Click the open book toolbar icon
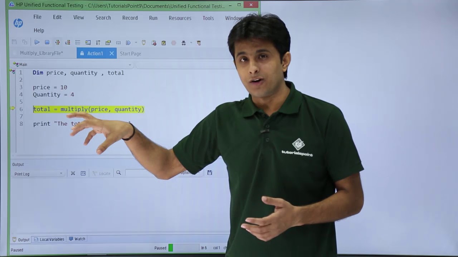Image resolution: width=458 pixels, height=257 pixels. pyautogui.click(x=118, y=43)
